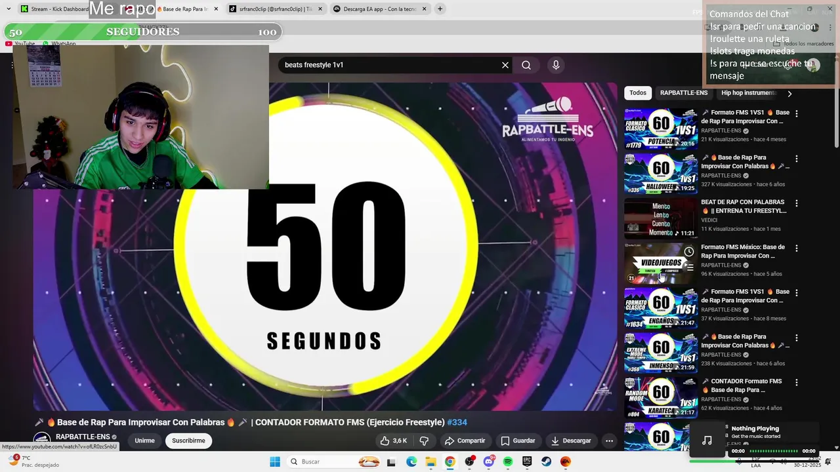Open options for the Halloween 19:25 video
The width and height of the screenshot is (840, 472).
(797, 159)
